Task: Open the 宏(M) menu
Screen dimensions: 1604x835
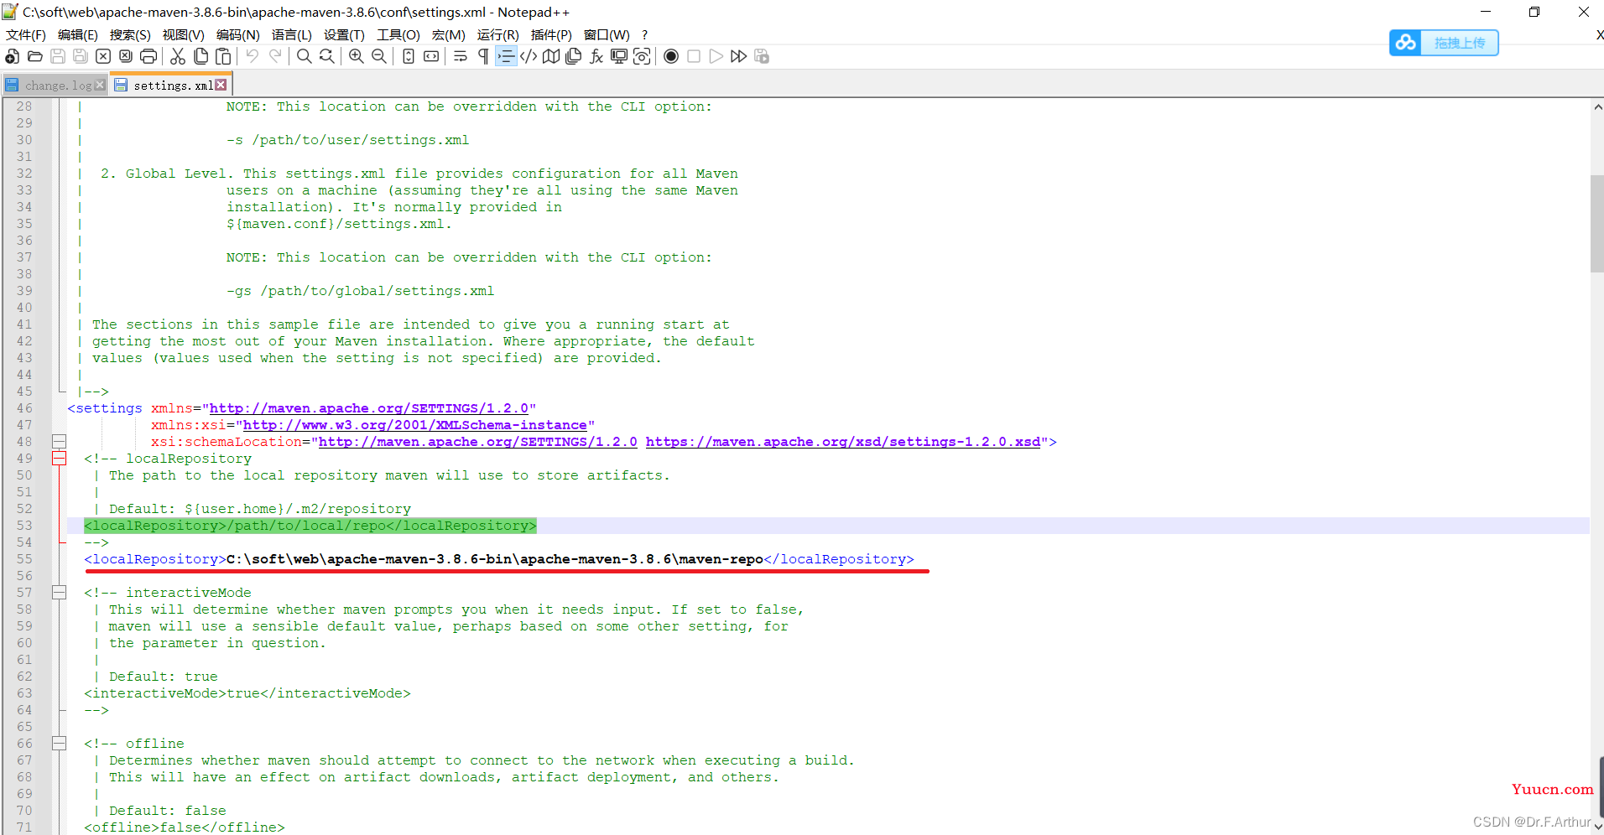Action: point(449,34)
